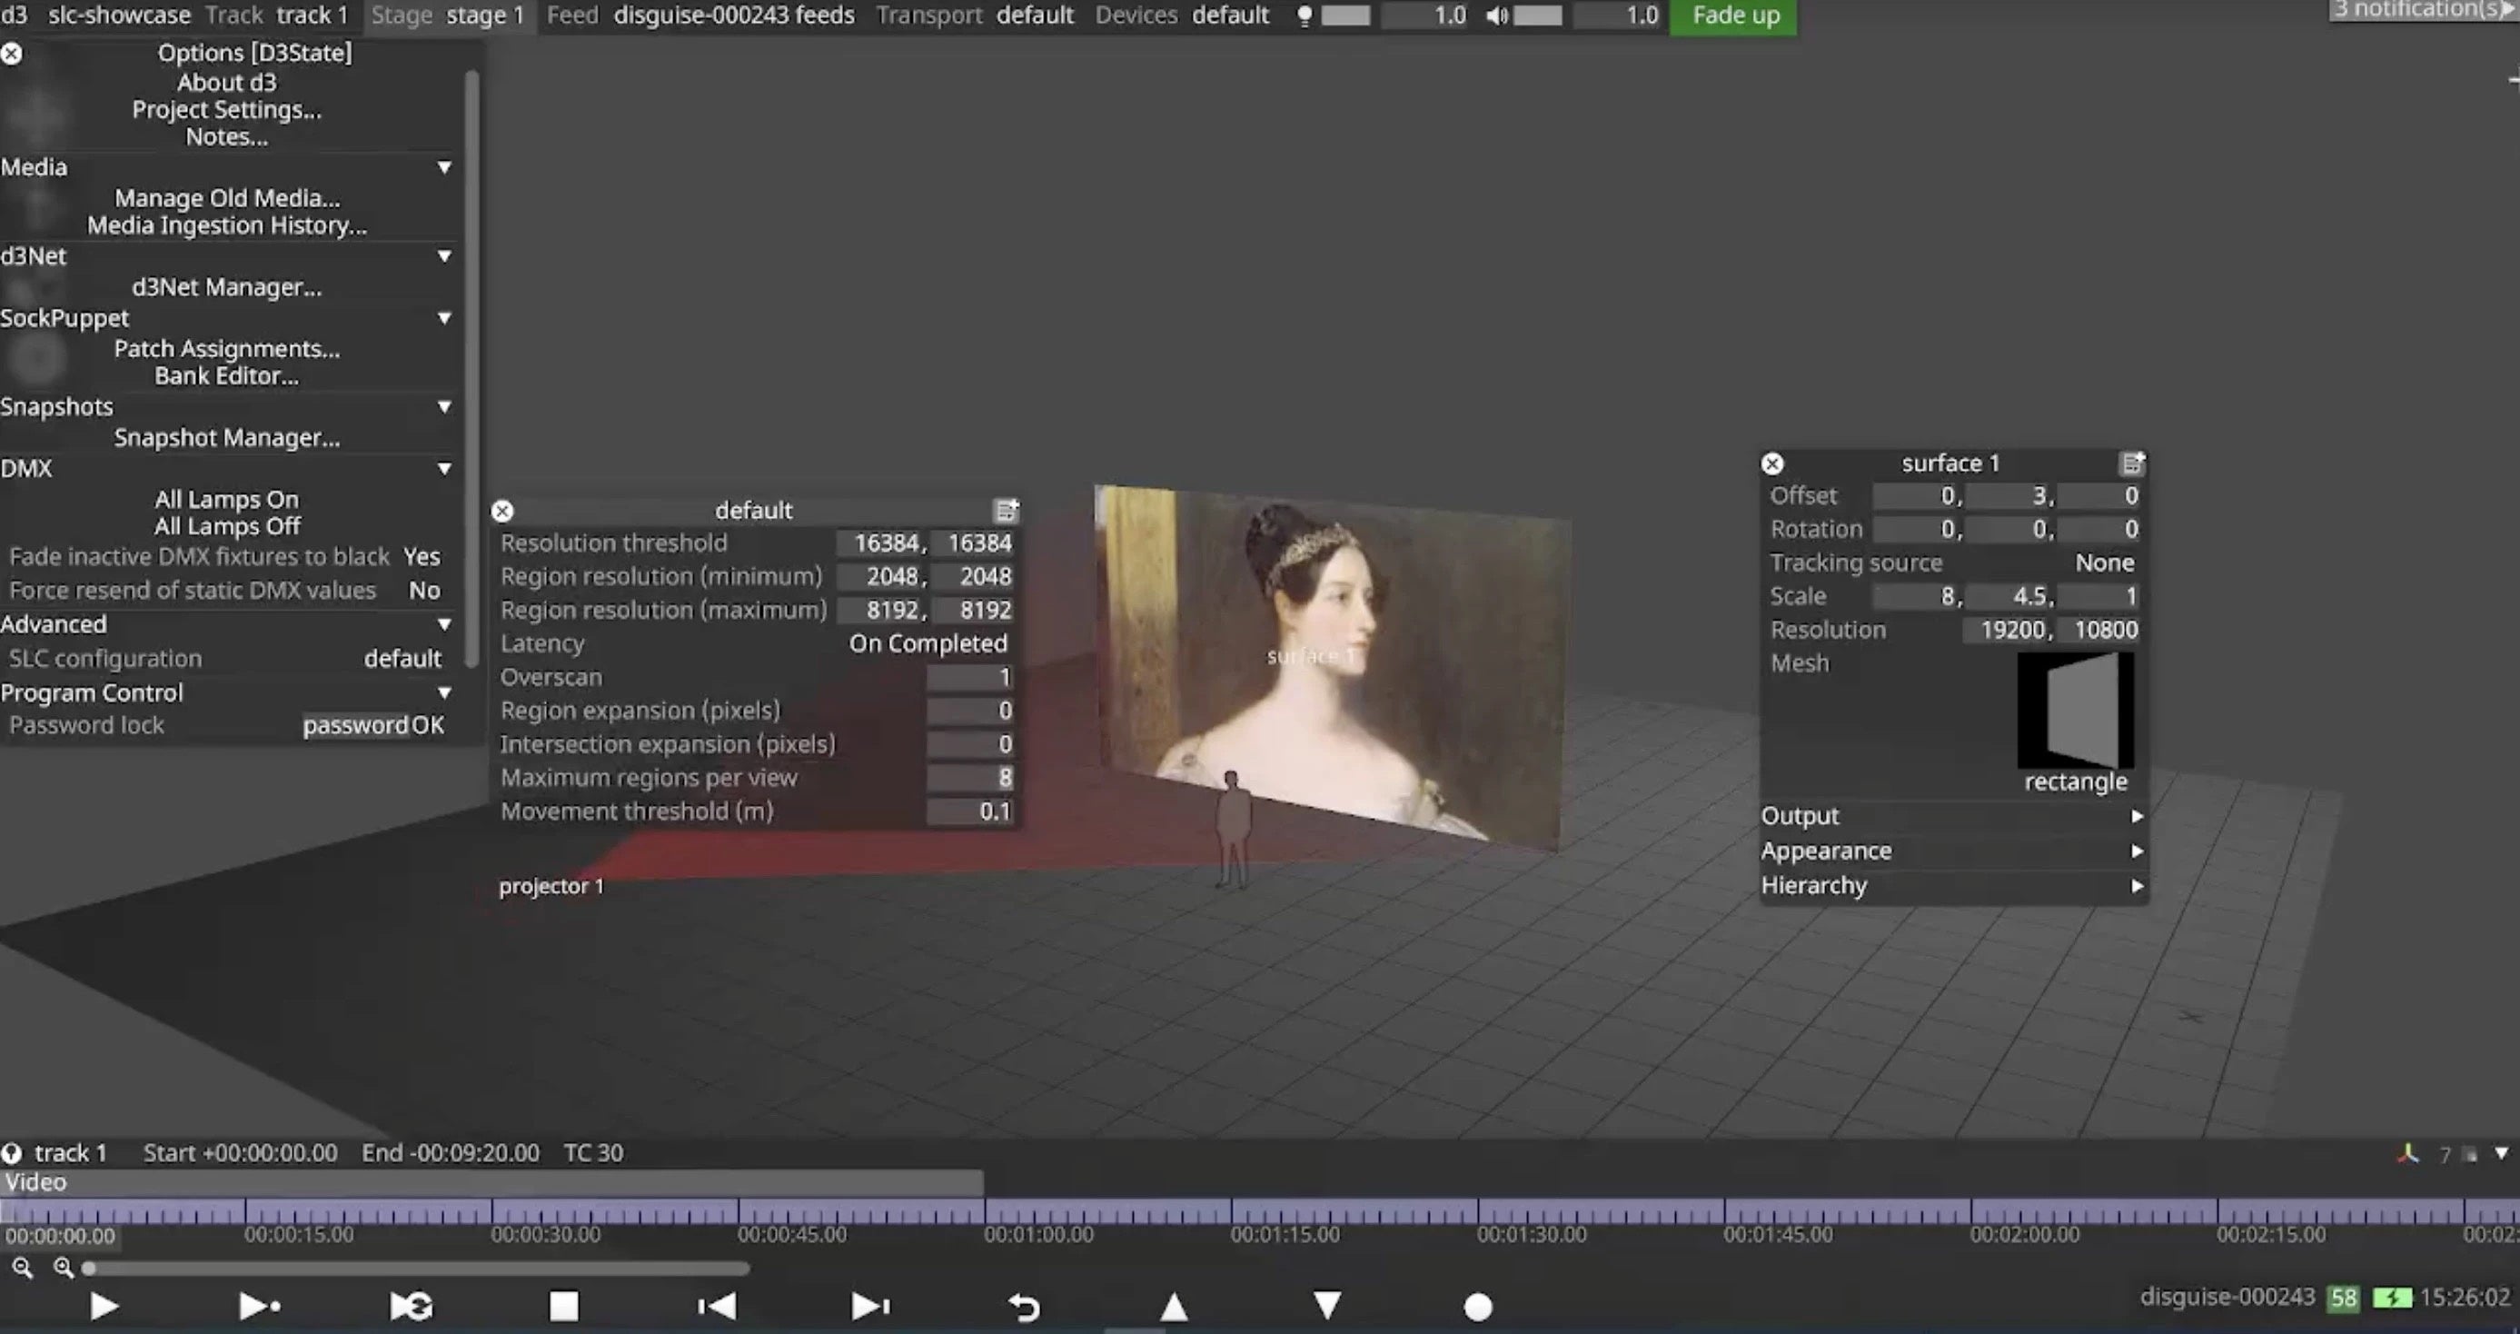
Task: Click the loop section playback icon
Action: click(412, 1306)
